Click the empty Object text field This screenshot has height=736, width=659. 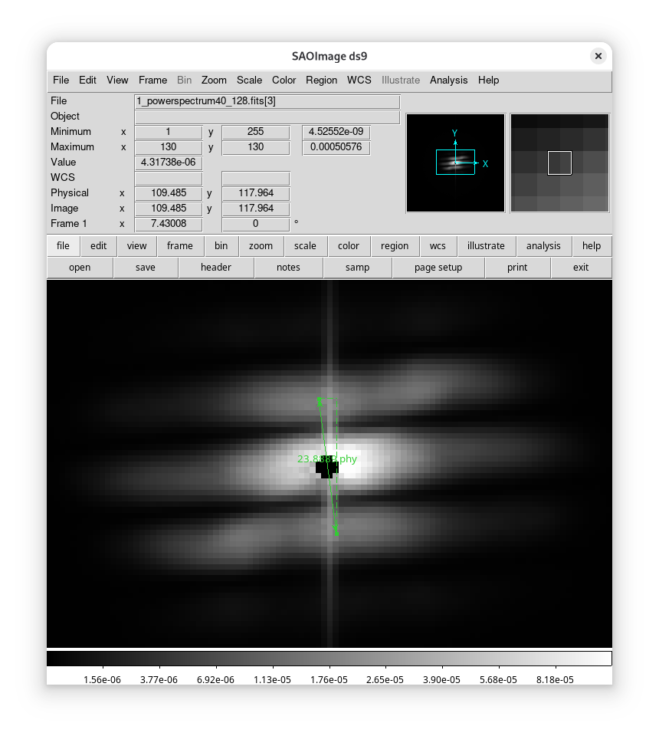[x=267, y=117]
